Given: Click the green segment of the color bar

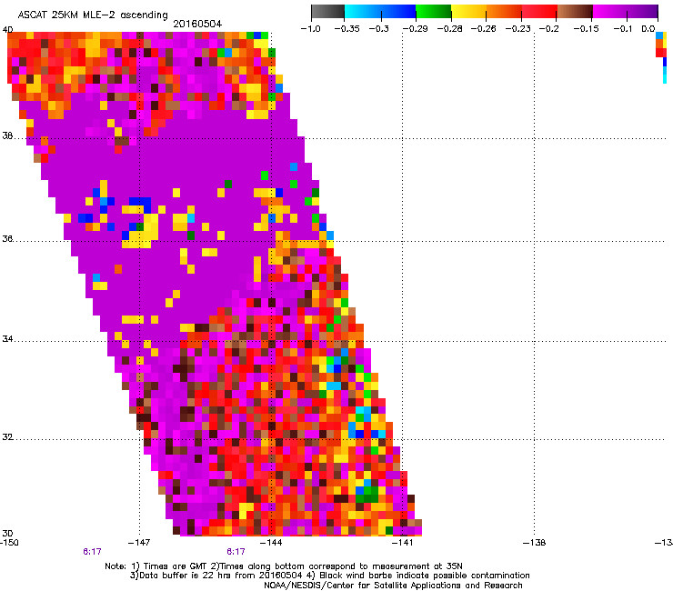Looking at the screenshot, I should [x=433, y=12].
